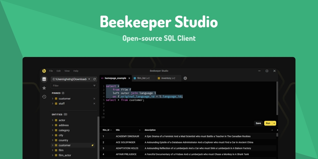318x159 pixels.
Task: Click the actor table grid icon
Action: pos(56,120)
